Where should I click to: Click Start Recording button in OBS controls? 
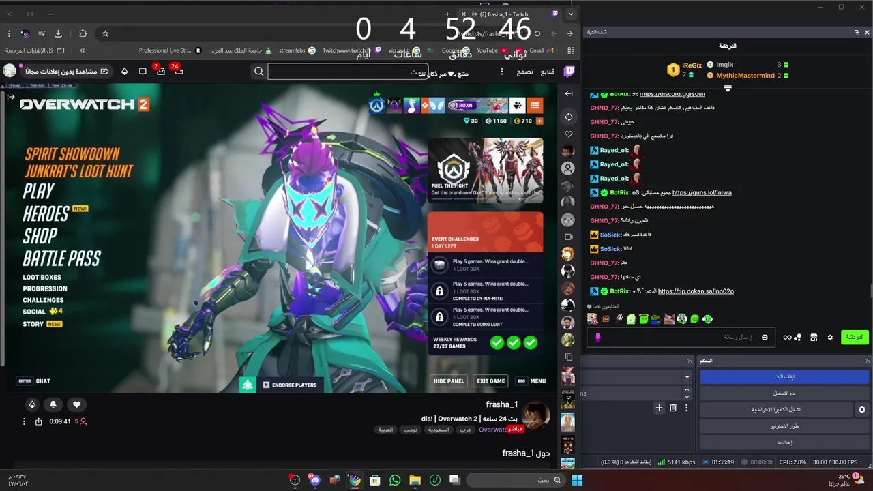tap(784, 393)
